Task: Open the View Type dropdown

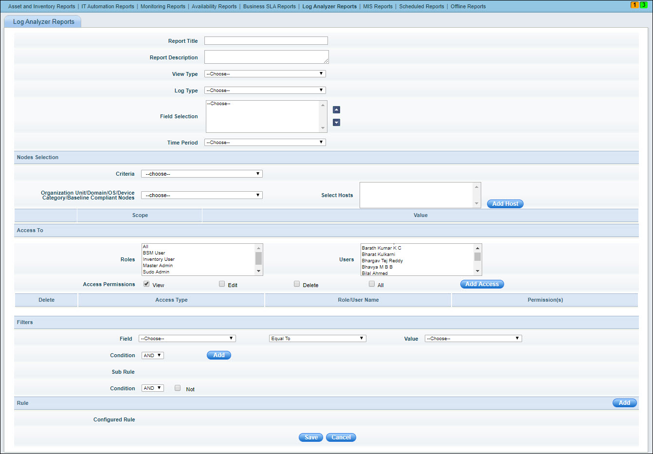Action: (x=265, y=74)
